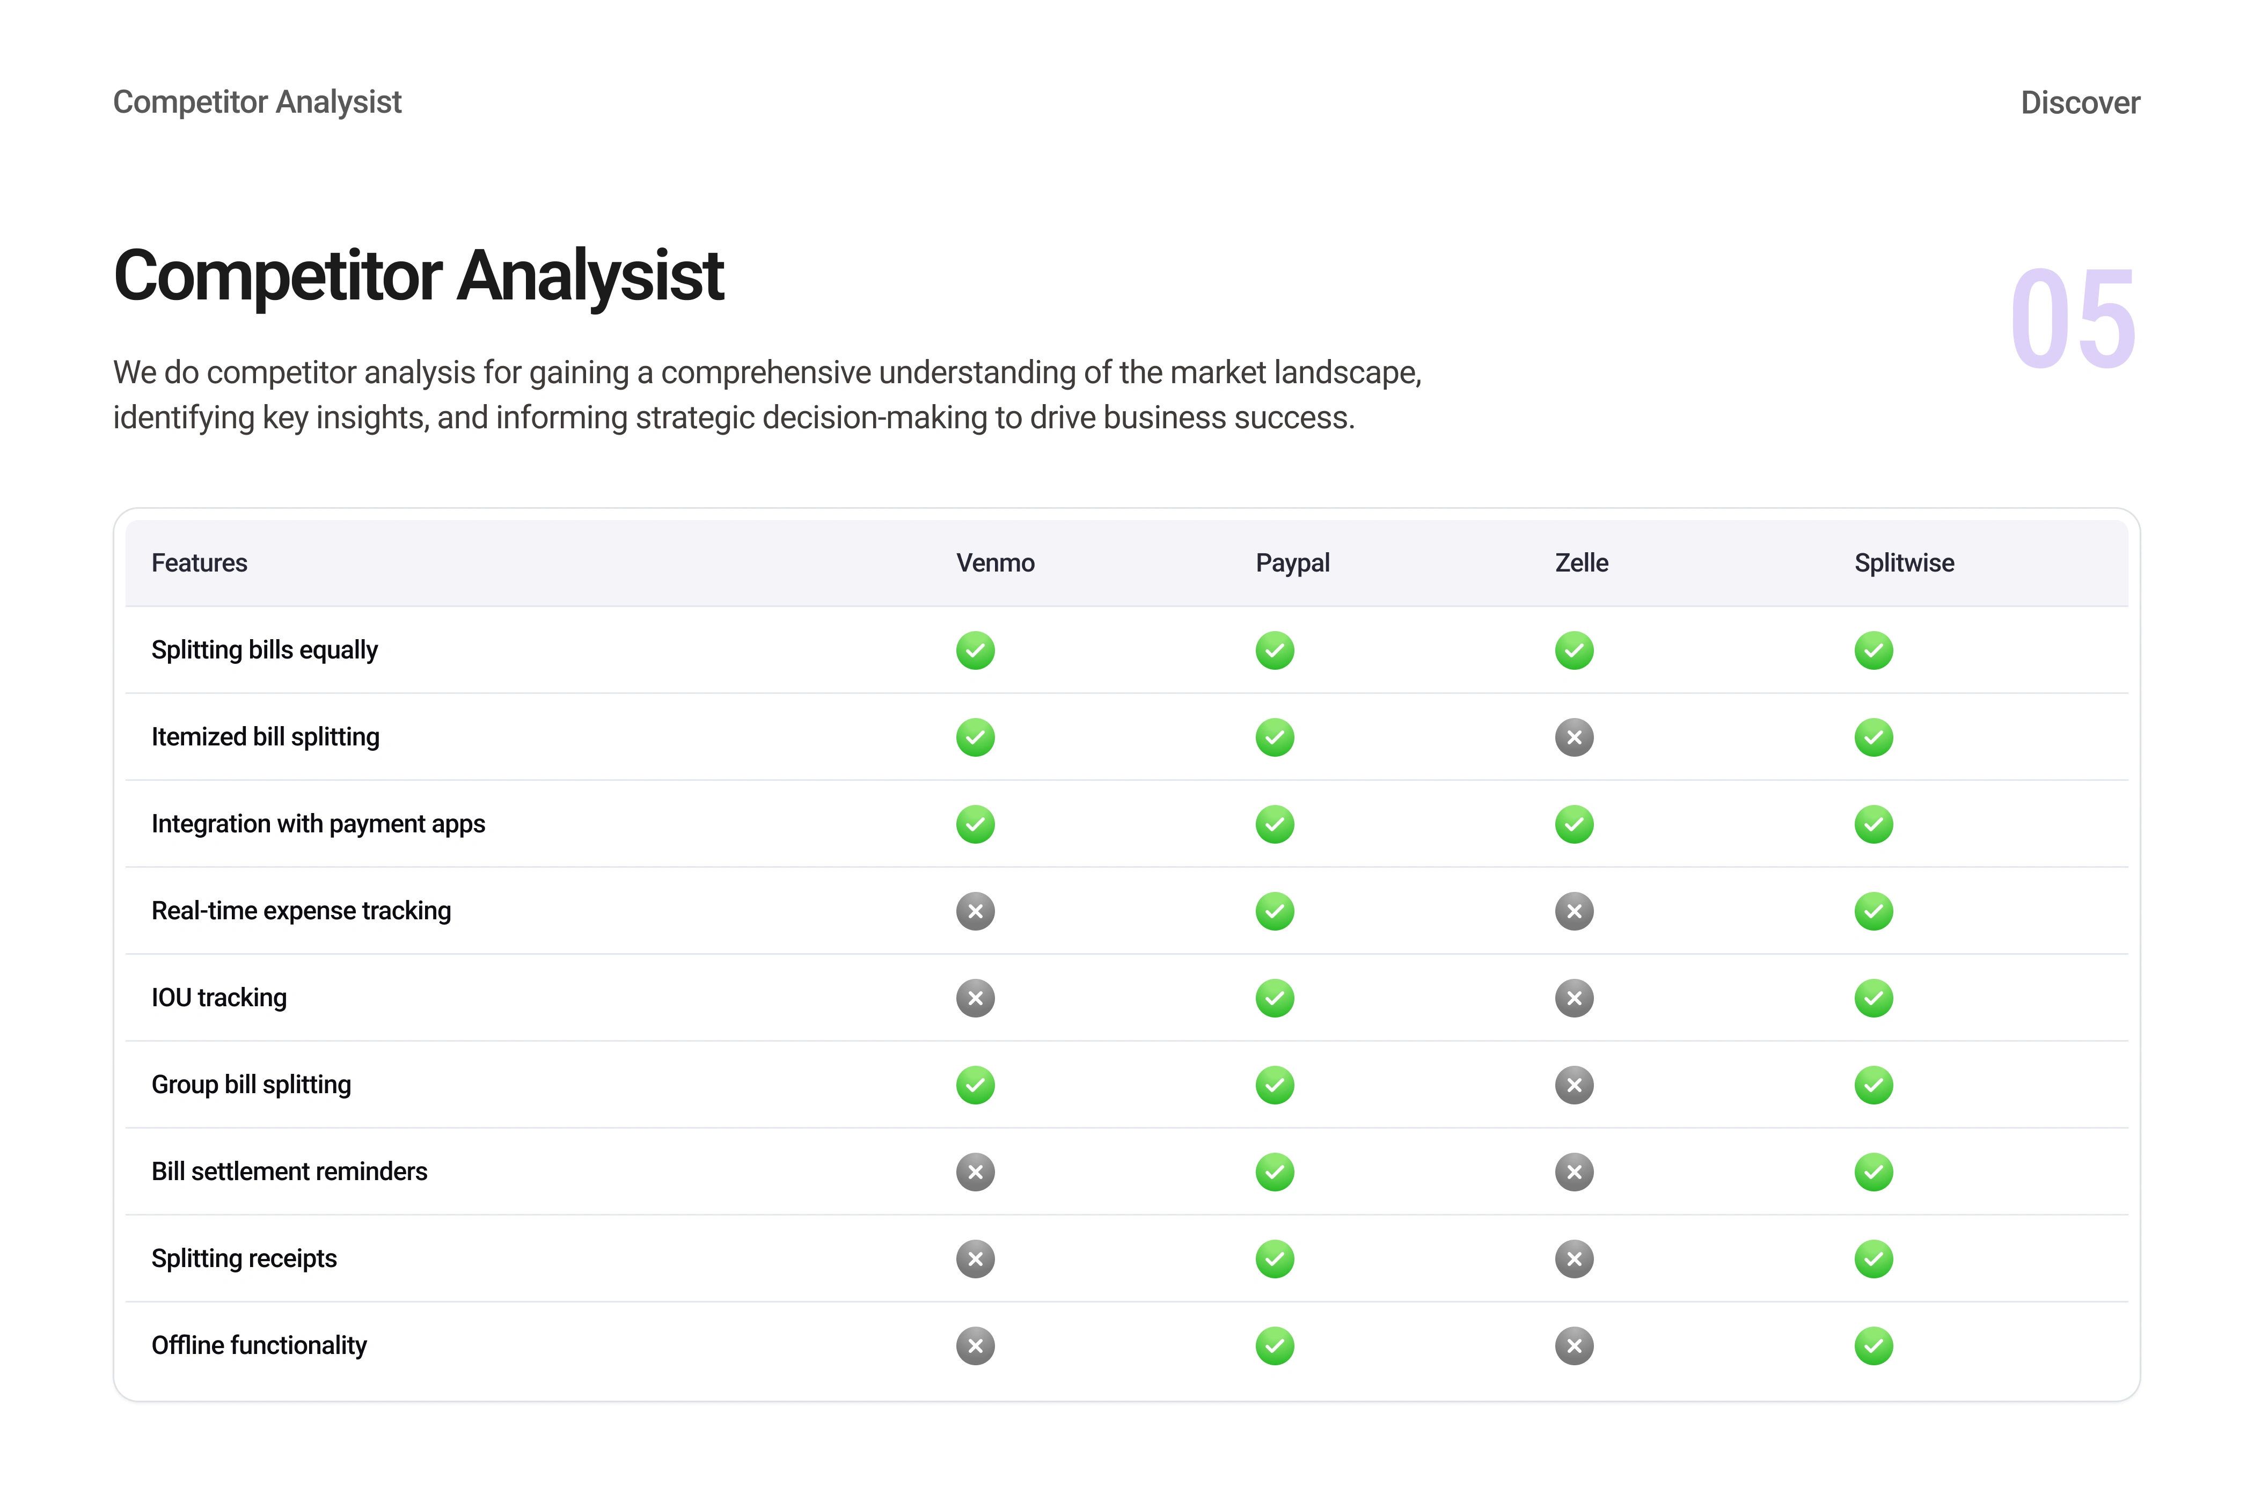Click Zelle's gray X for Offline functionality
Viewport: 2254px width, 1486px height.
click(x=1574, y=1346)
